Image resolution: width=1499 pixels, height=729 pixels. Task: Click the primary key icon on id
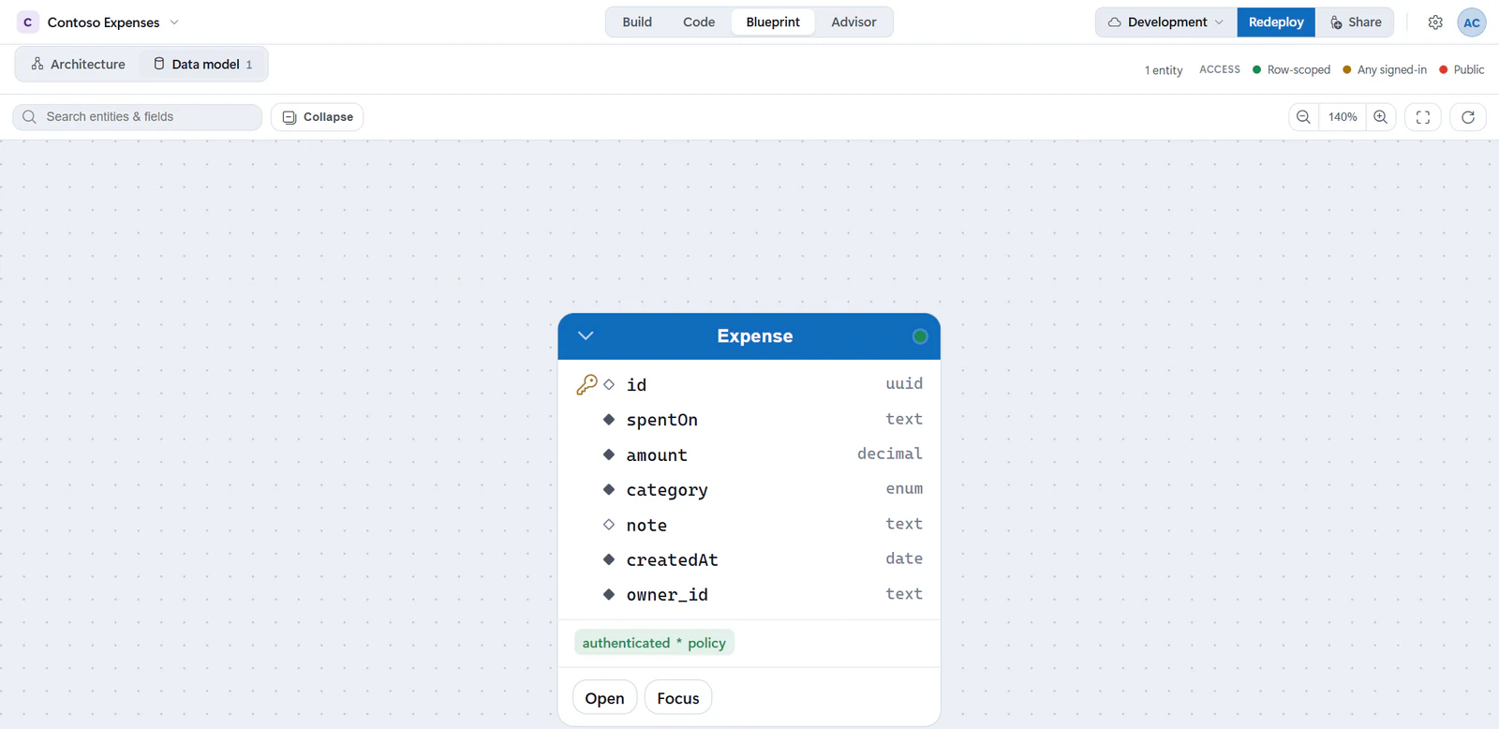586,384
